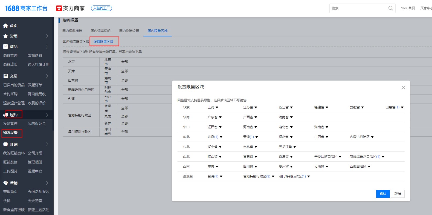This screenshot has width=432, height=215.
Task: Click the 新疆维吾尔自治区 table cell
Action: point(81,90)
